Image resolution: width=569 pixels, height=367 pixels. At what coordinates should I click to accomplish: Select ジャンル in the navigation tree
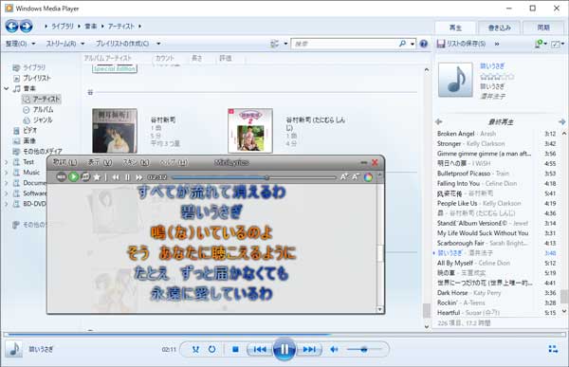tap(38, 119)
